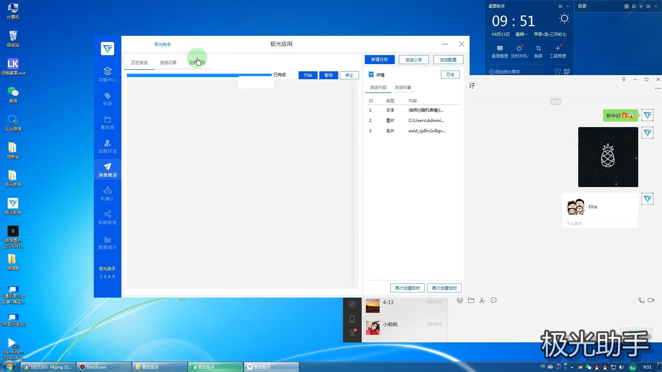Open the 加群好友 sidebar item
Image resolution: width=662 pixels, height=372 pixels.
(107, 146)
